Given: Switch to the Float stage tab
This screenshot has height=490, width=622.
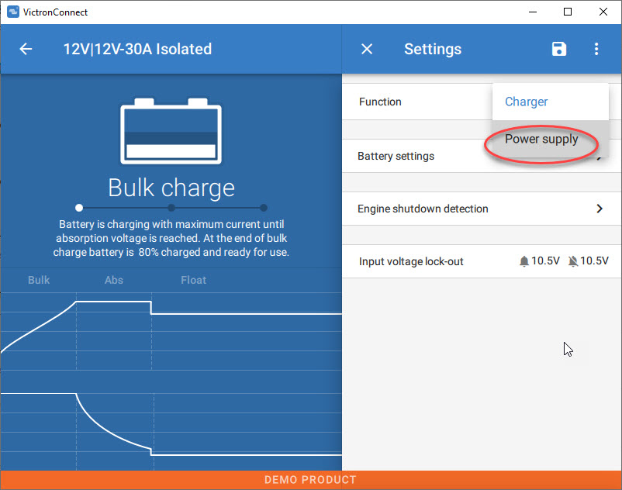Looking at the screenshot, I should pyautogui.click(x=193, y=280).
